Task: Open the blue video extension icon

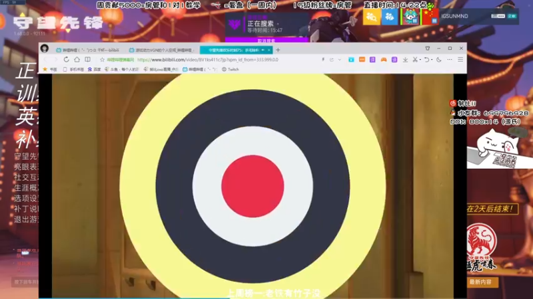Action: click(351, 60)
